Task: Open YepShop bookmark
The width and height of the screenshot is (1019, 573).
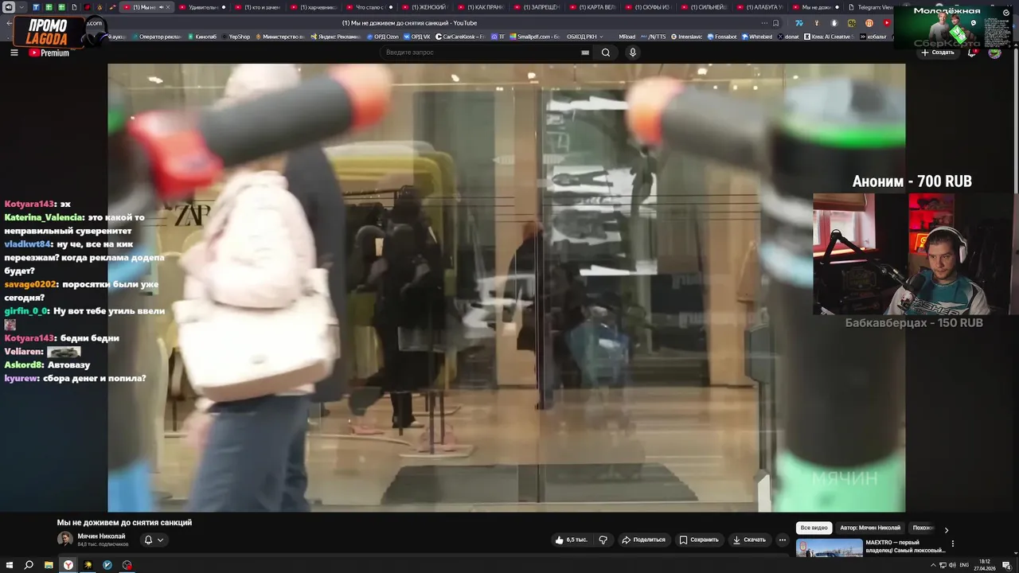Action: (236, 37)
